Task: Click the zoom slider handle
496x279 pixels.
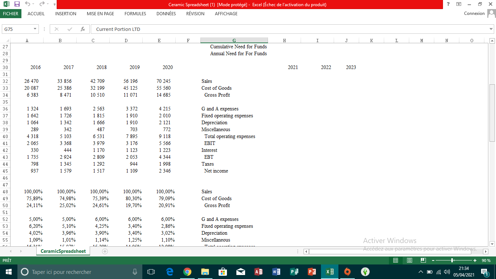Action: click(x=452, y=260)
